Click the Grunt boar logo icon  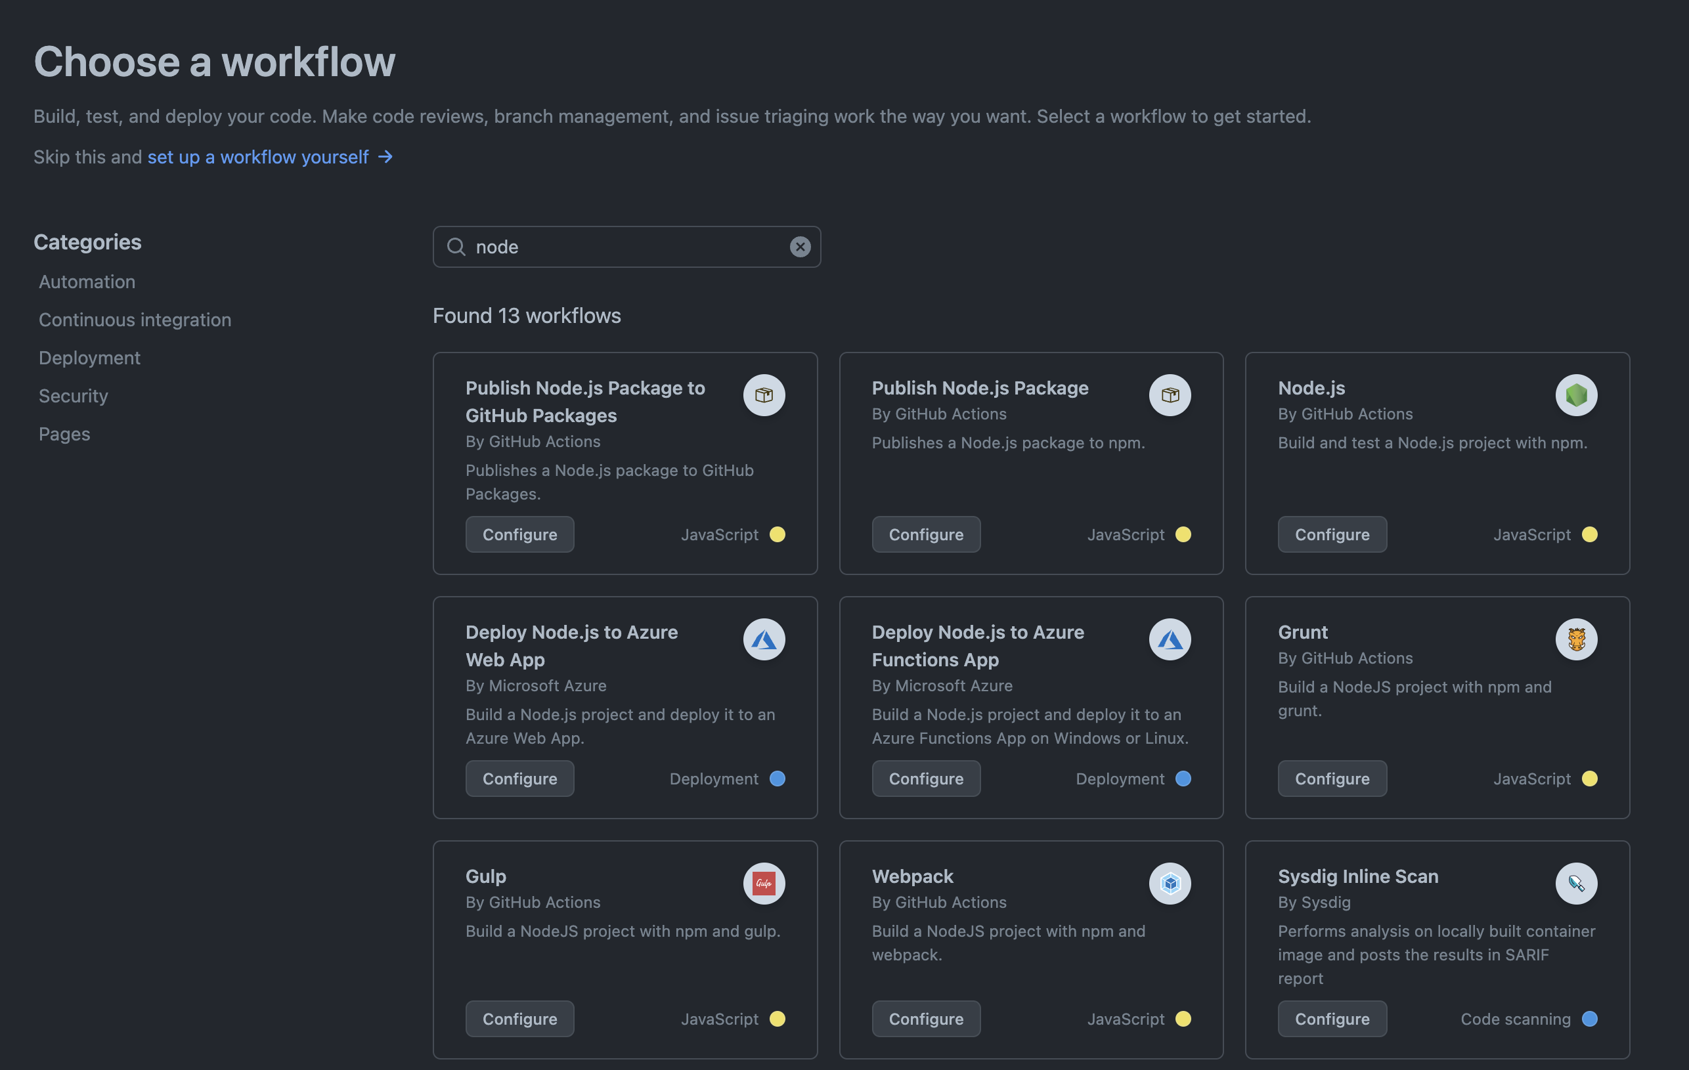[x=1576, y=639]
